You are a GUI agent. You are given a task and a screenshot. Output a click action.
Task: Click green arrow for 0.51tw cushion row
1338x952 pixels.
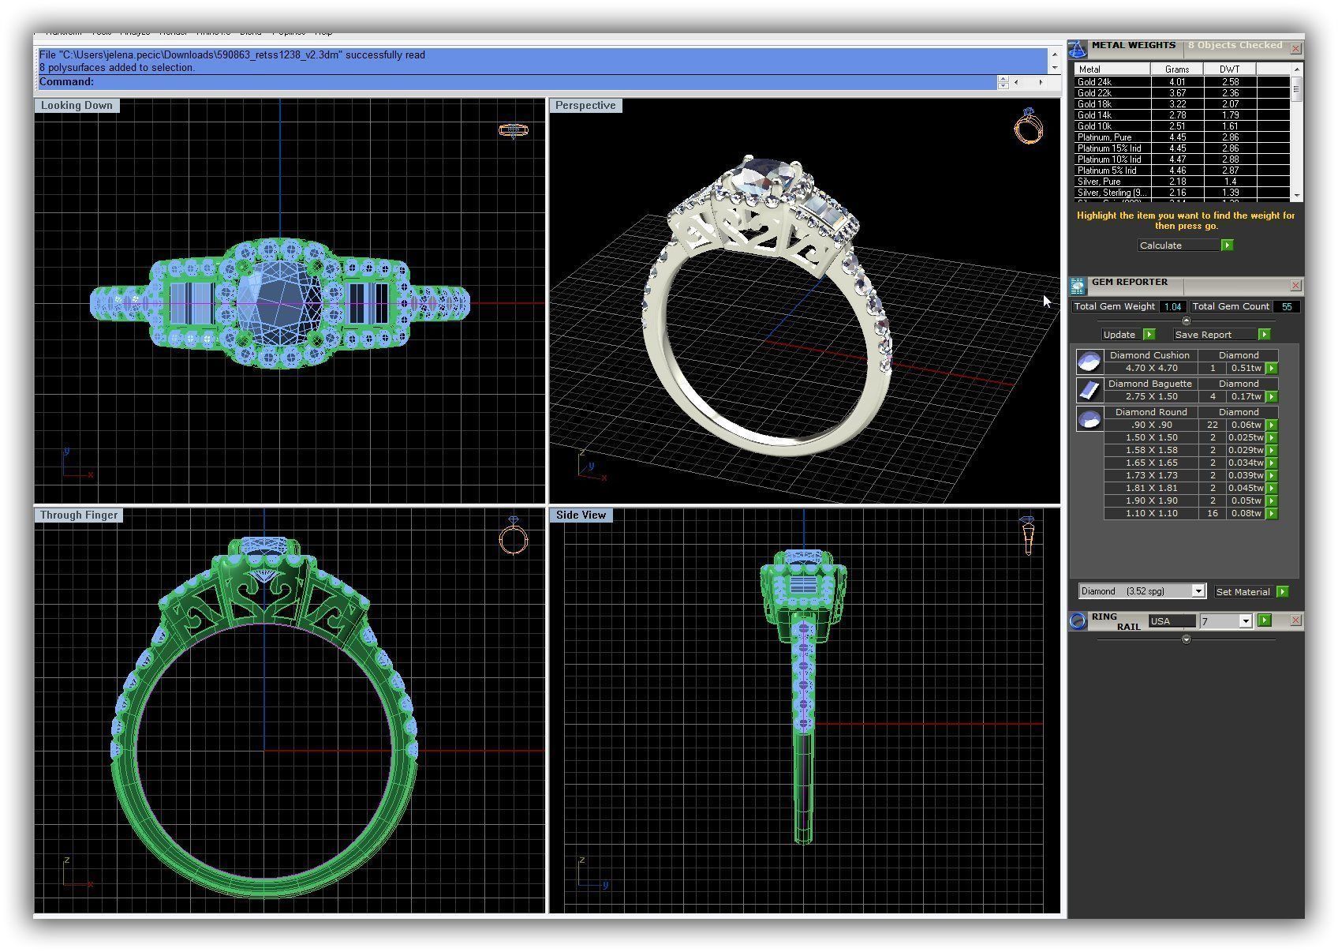tap(1272, 369)
